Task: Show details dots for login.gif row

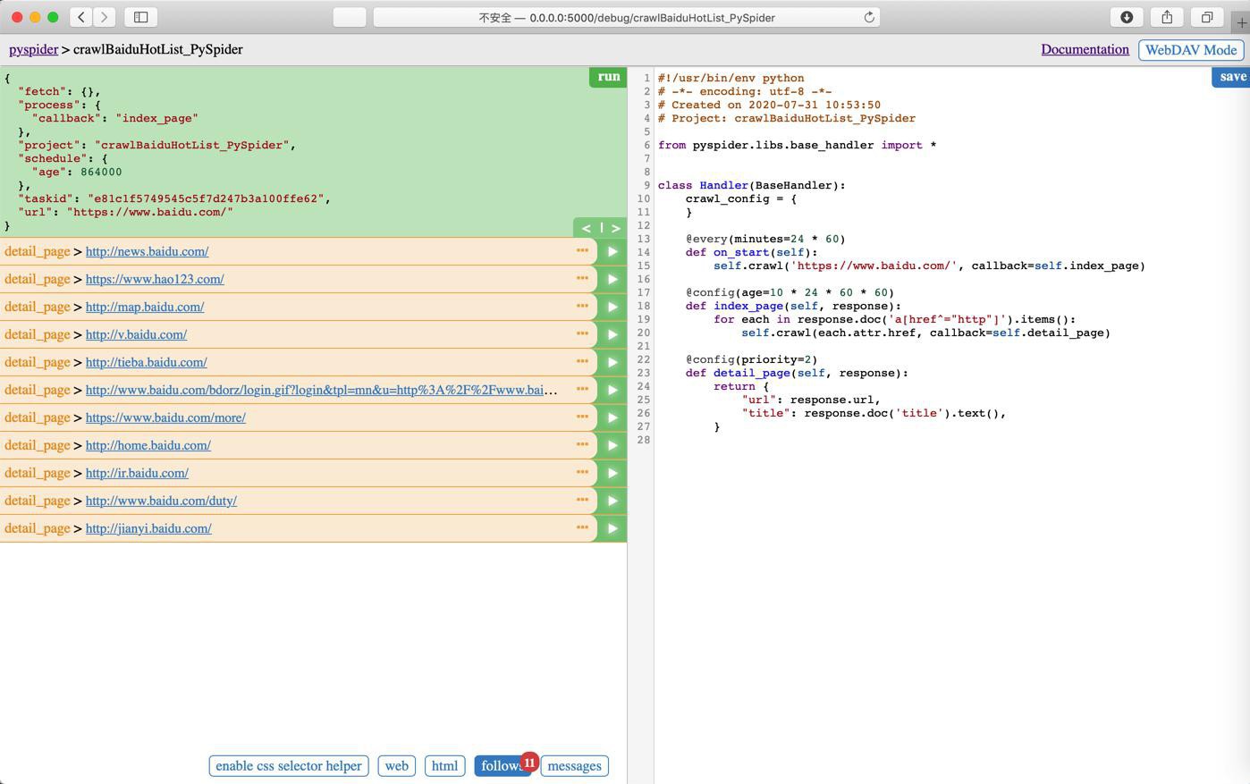Action: 582,390
